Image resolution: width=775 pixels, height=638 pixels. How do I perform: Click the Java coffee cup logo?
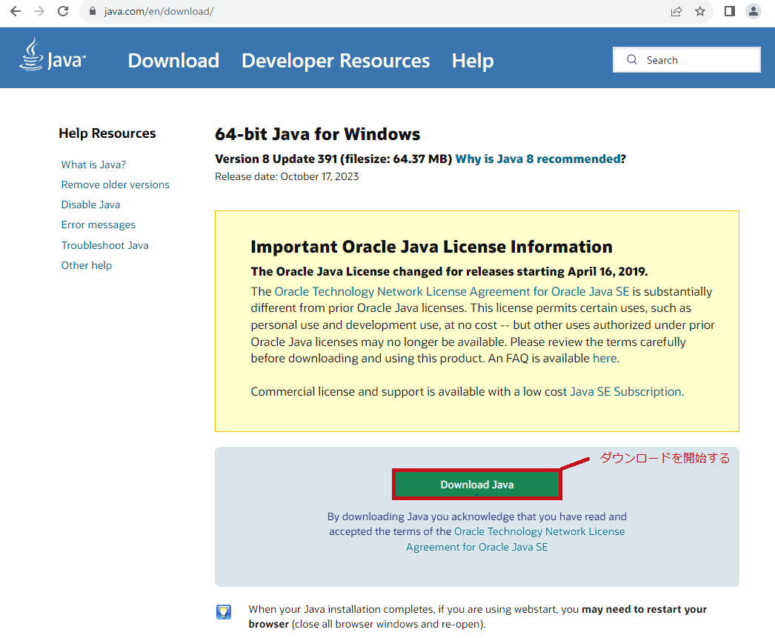[x=53, y=55]
